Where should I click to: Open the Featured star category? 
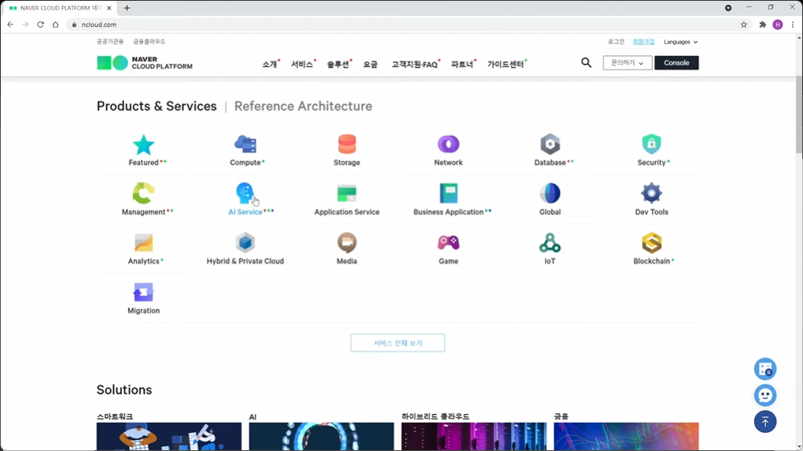[143, 145]
